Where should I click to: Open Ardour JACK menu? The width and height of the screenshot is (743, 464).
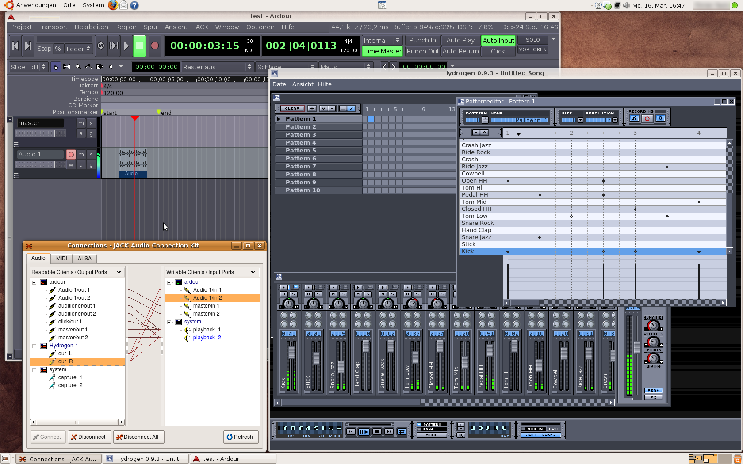(x=201, y=27)
